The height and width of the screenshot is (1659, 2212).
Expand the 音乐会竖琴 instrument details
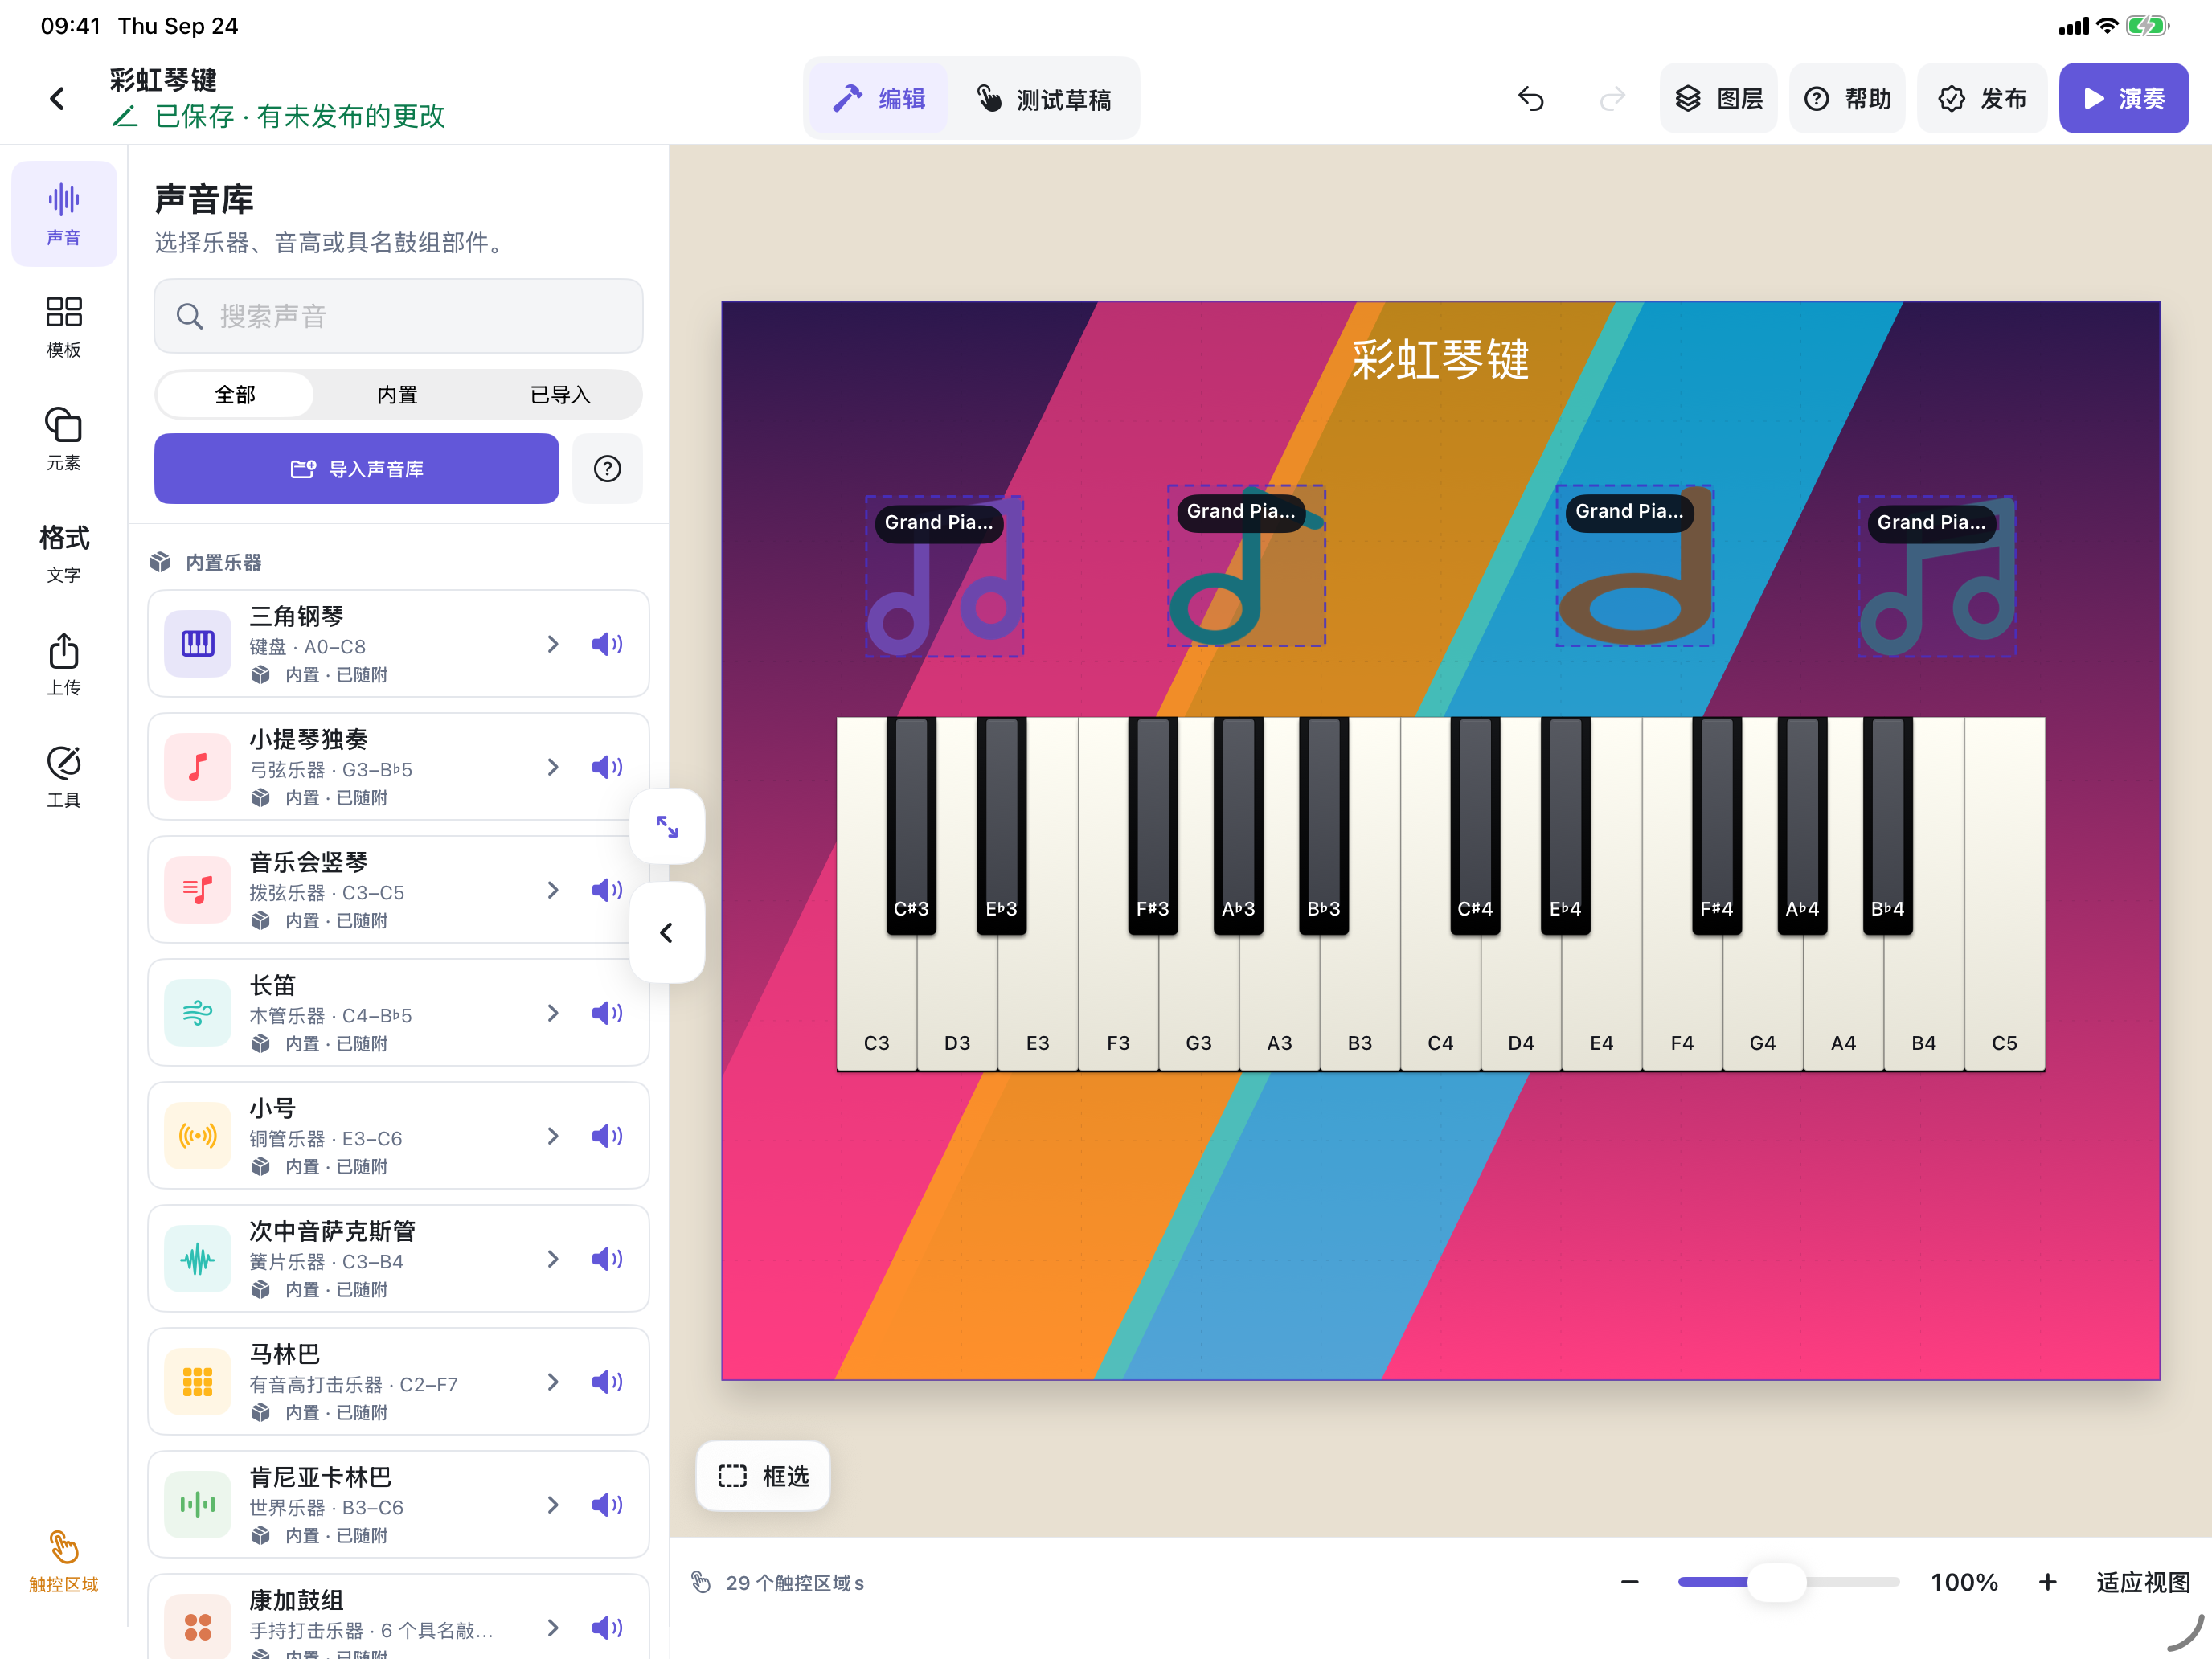[x=553, y=890]
